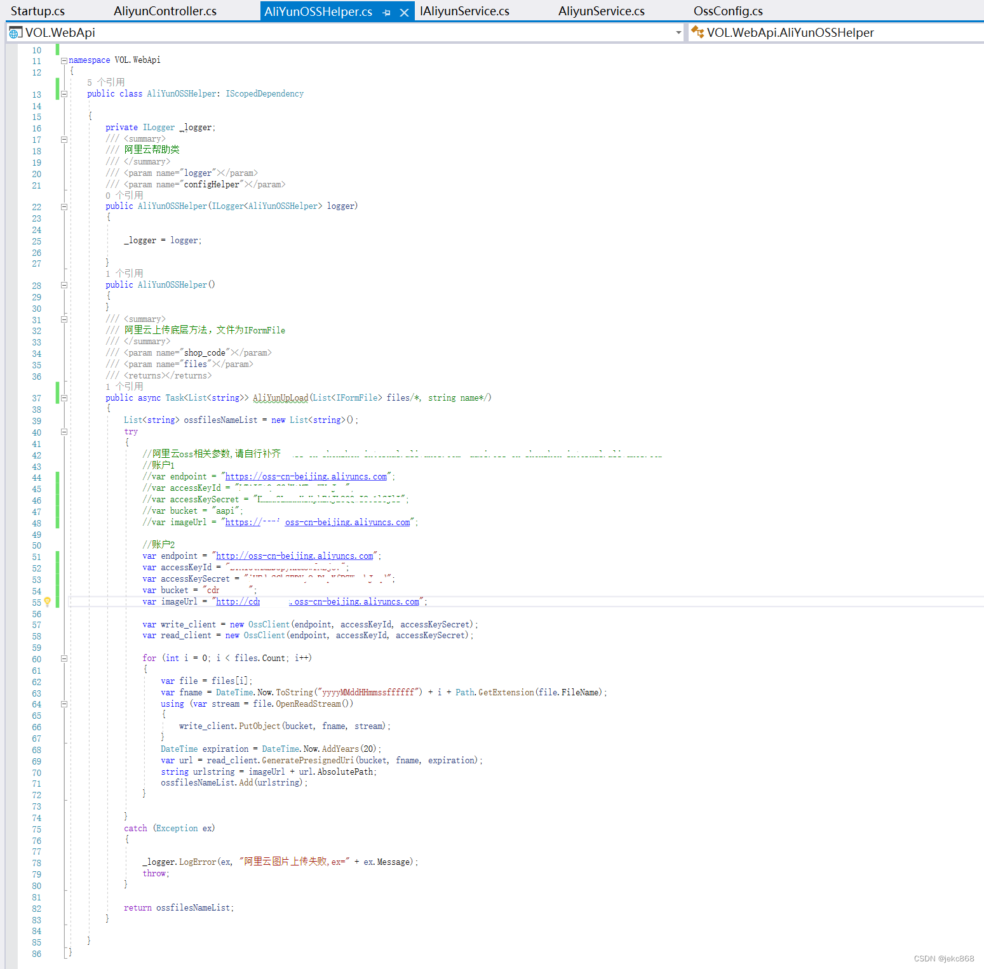
Task: Collapse the for loop at line 60
Action: (x=64, y=658)
